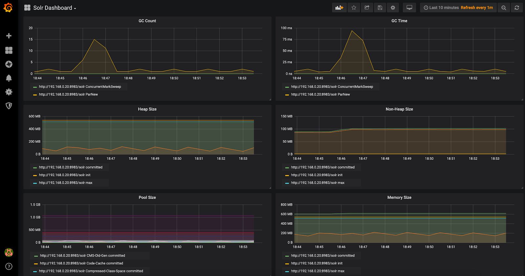Toggle solr init series in Non-Heap Size legend
Screen dimensions: 525x276
click(317, 175)
